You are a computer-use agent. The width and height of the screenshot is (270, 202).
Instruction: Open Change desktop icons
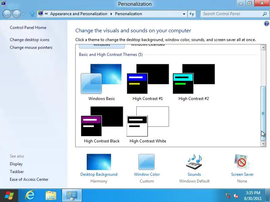30,40
